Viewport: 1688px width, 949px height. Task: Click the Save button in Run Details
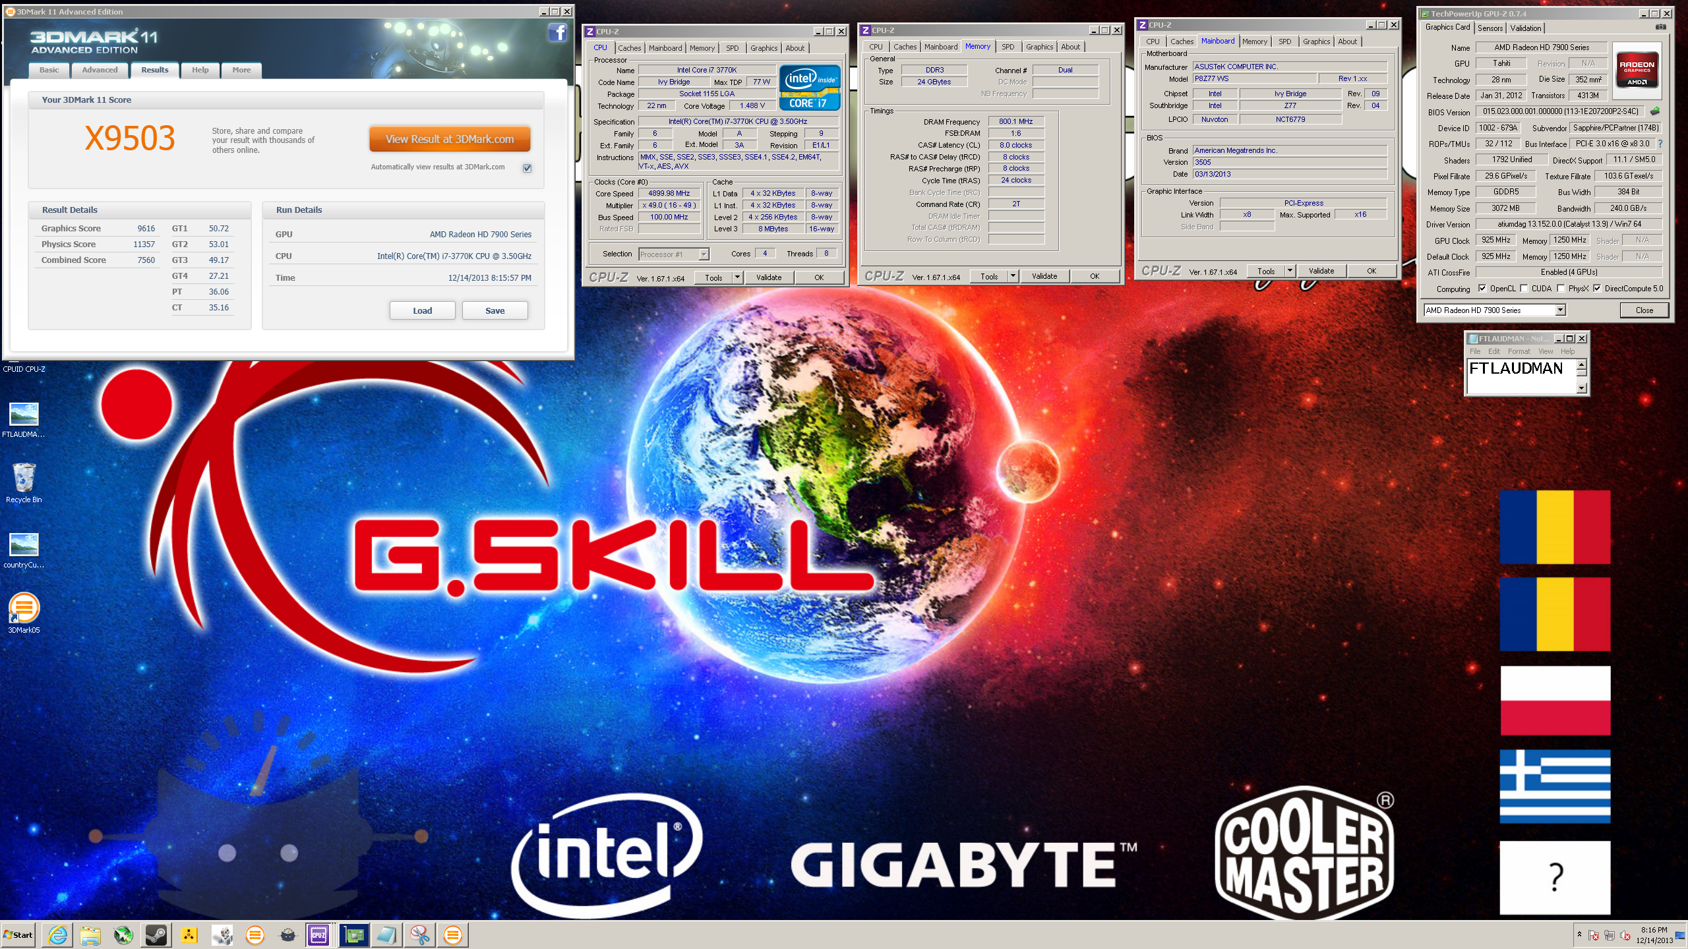pyautogui.click(x=495, y=310)
